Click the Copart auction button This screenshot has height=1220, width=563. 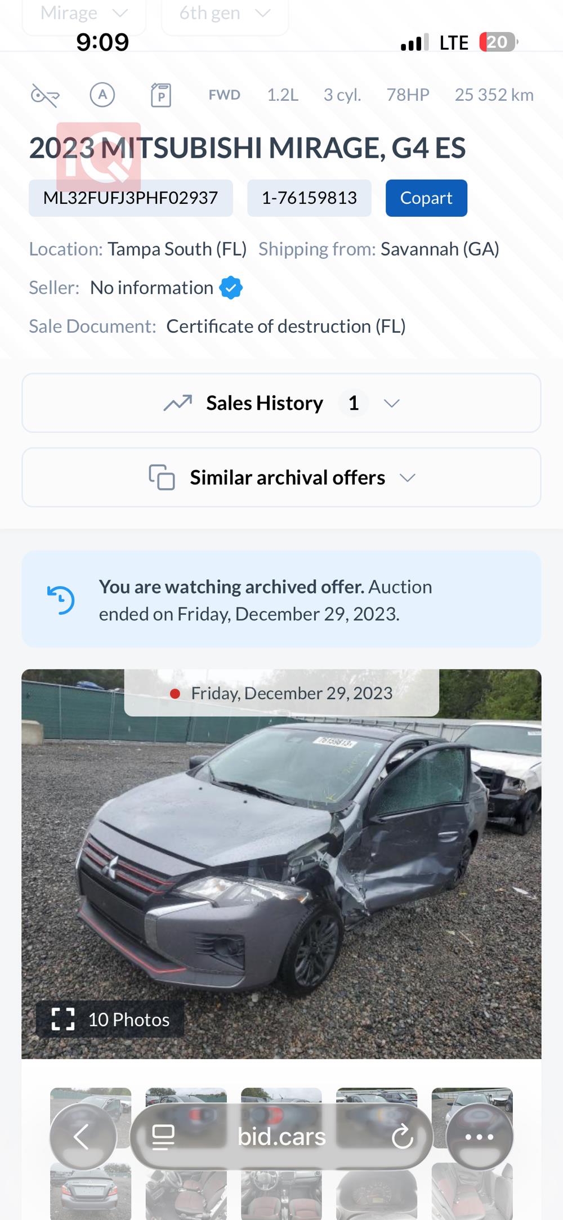426,198
